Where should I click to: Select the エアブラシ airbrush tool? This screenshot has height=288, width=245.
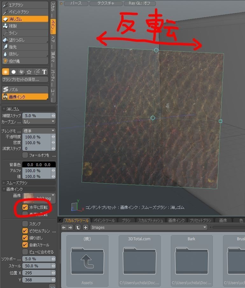pos(25,5)
